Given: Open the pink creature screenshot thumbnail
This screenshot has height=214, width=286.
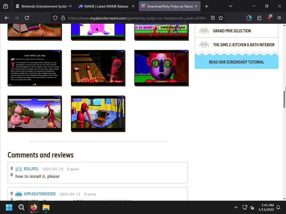Looking at the screenshot, I should pos(98,32).
